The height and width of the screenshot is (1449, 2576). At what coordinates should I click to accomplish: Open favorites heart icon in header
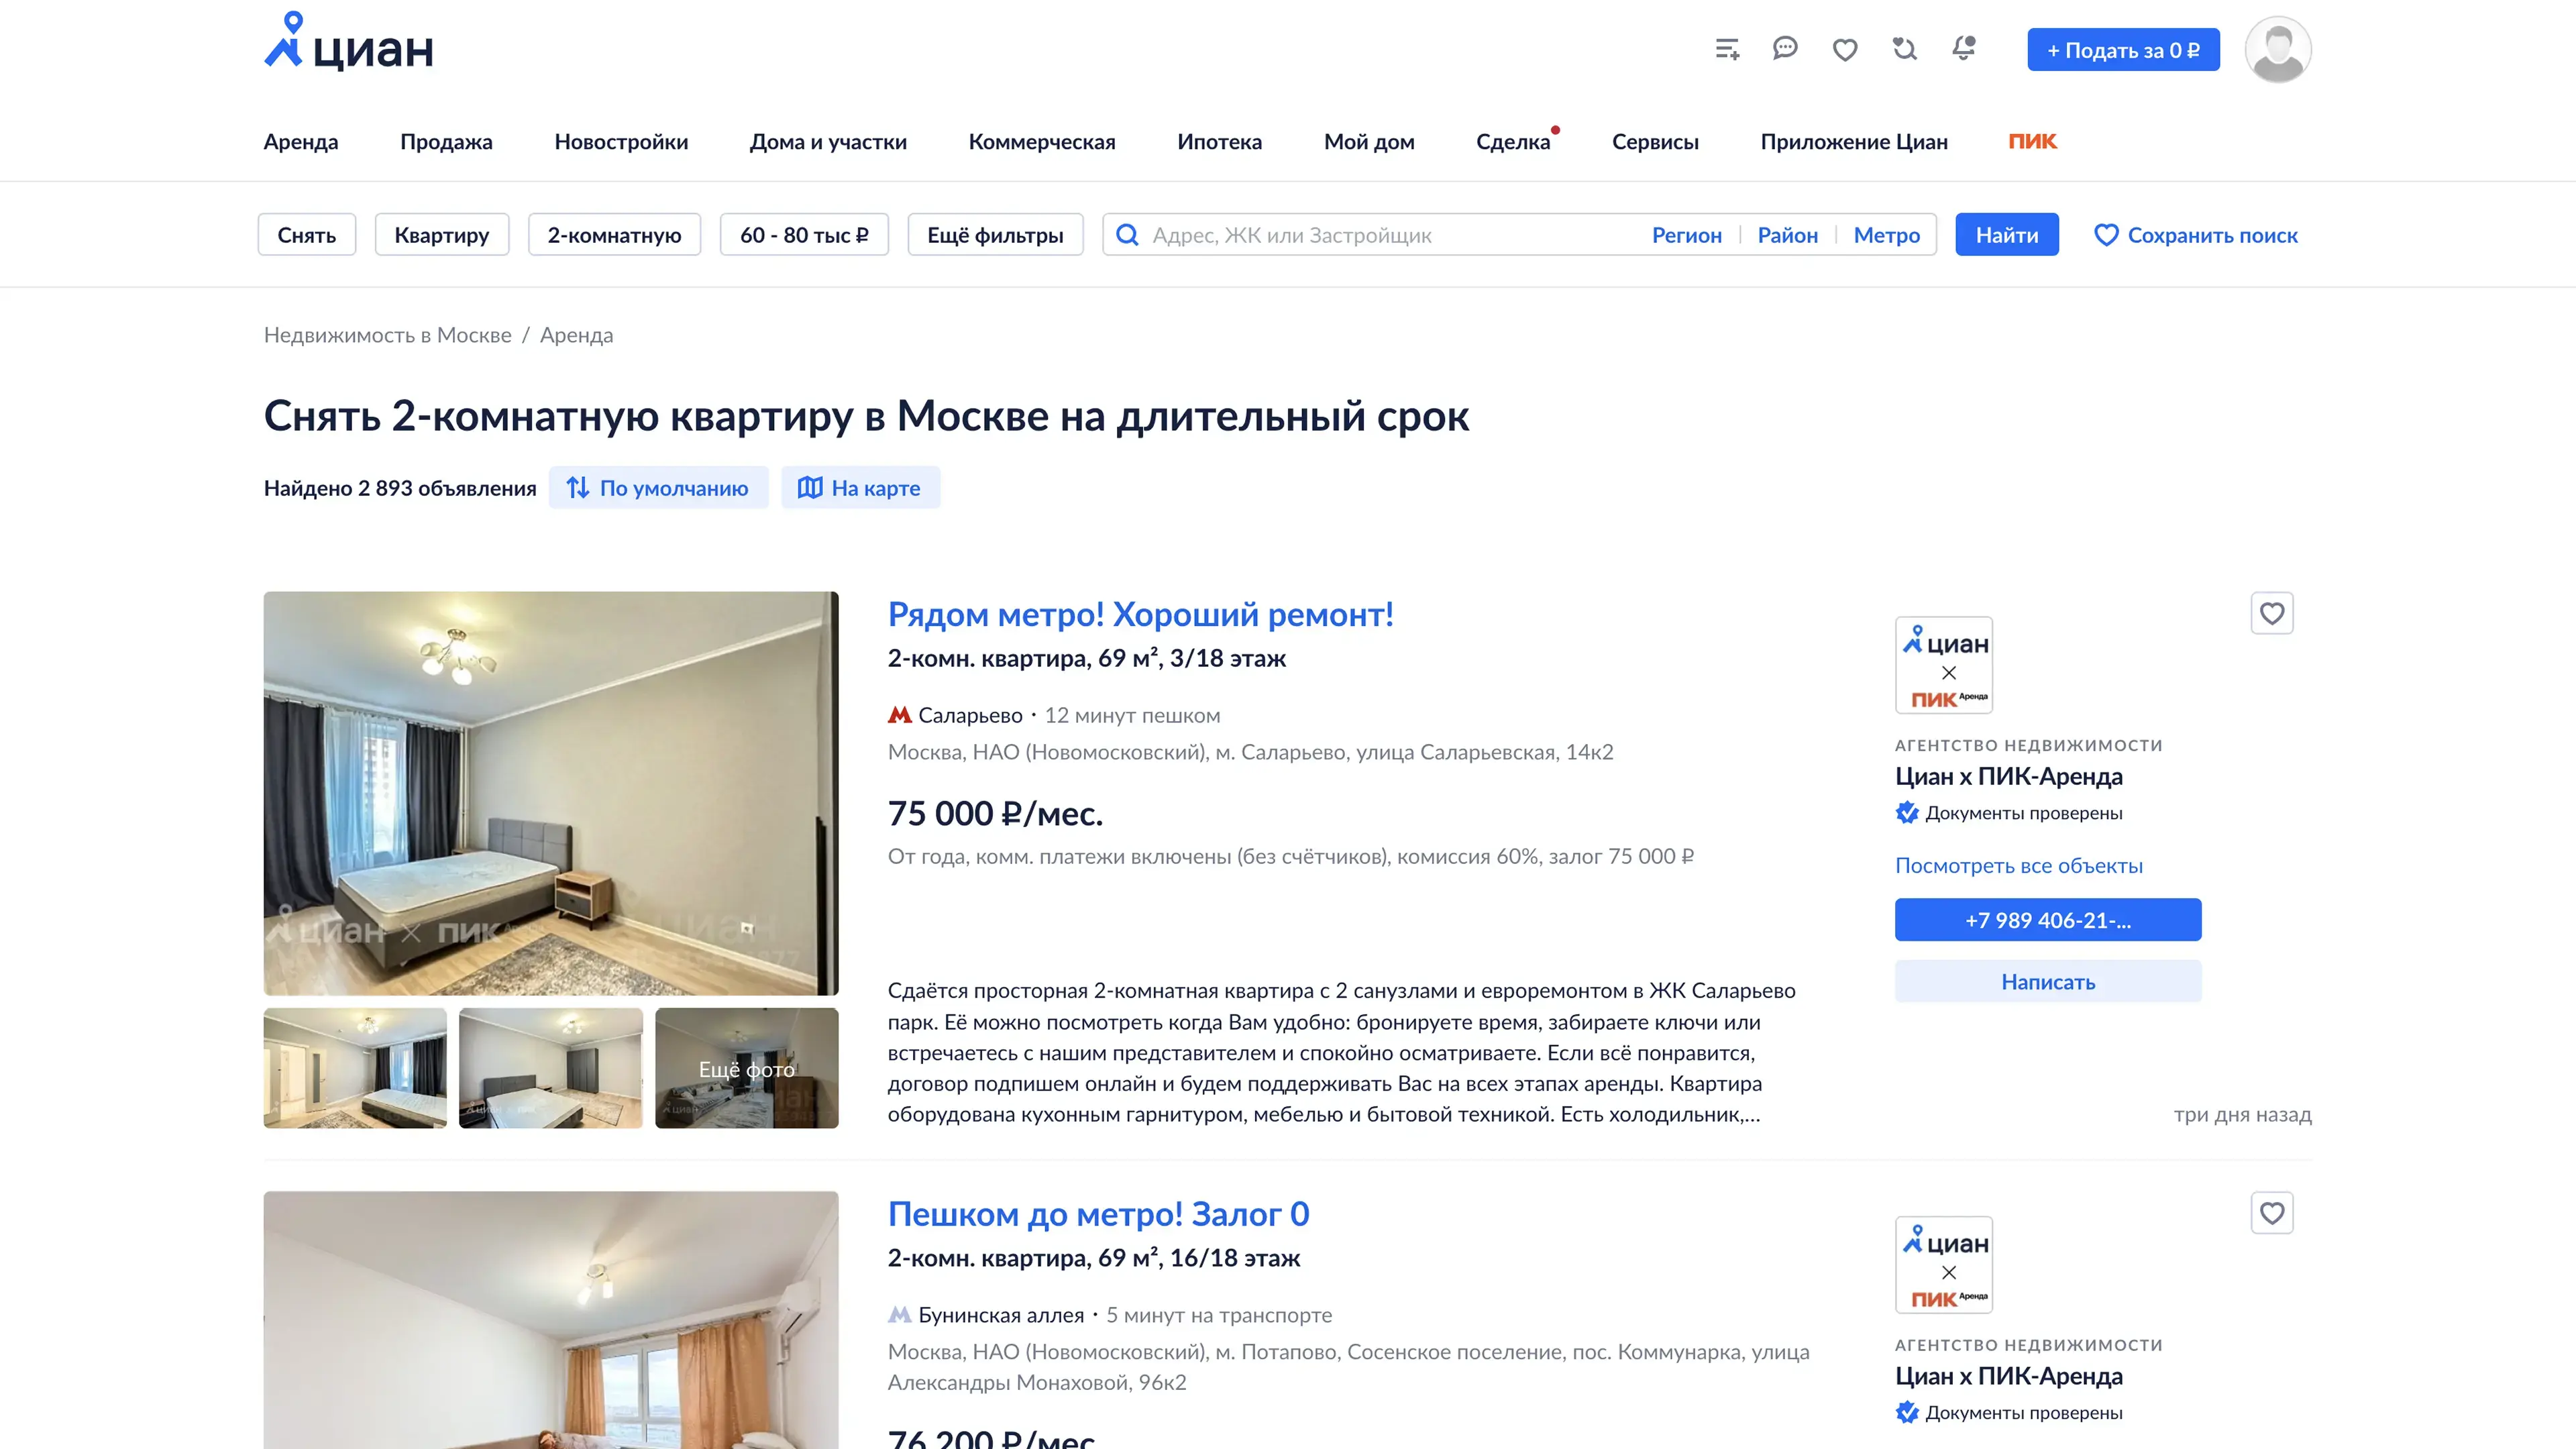[x=1845, y=49]
